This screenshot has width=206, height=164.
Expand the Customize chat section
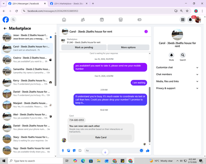[x=177, y=68]
